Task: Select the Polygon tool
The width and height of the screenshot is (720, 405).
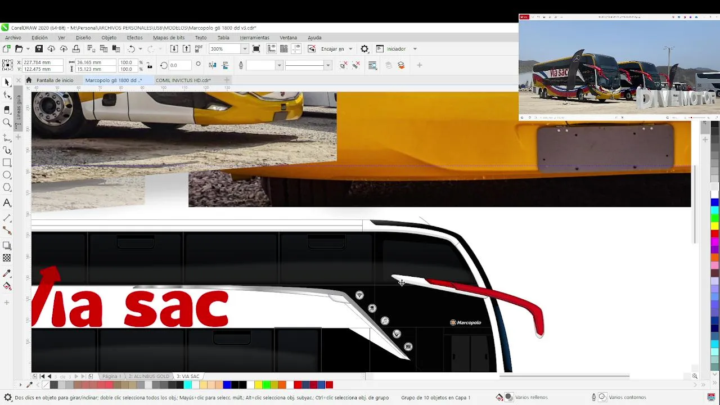Action: pos(7,188)
